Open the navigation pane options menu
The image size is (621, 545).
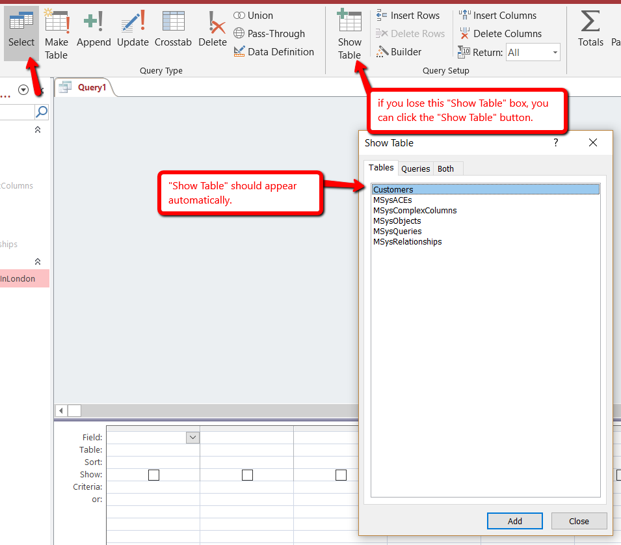(23, 90)
